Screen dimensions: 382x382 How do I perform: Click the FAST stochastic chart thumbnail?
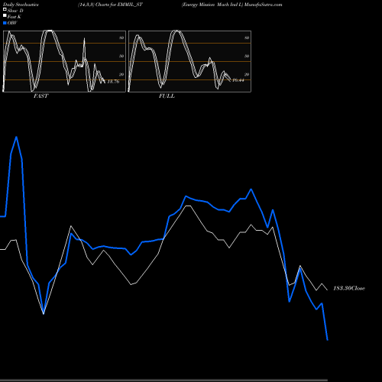click(64, 61)
